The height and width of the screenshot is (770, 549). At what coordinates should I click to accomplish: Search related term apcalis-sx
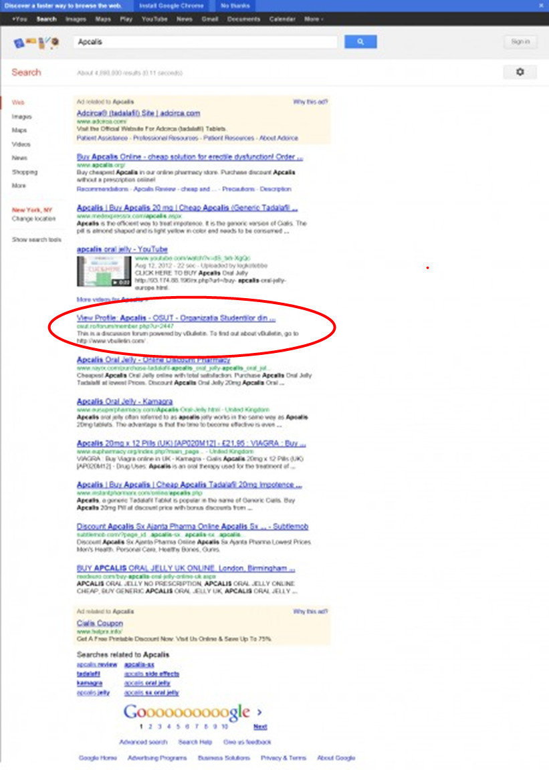[x=139, y=664]
